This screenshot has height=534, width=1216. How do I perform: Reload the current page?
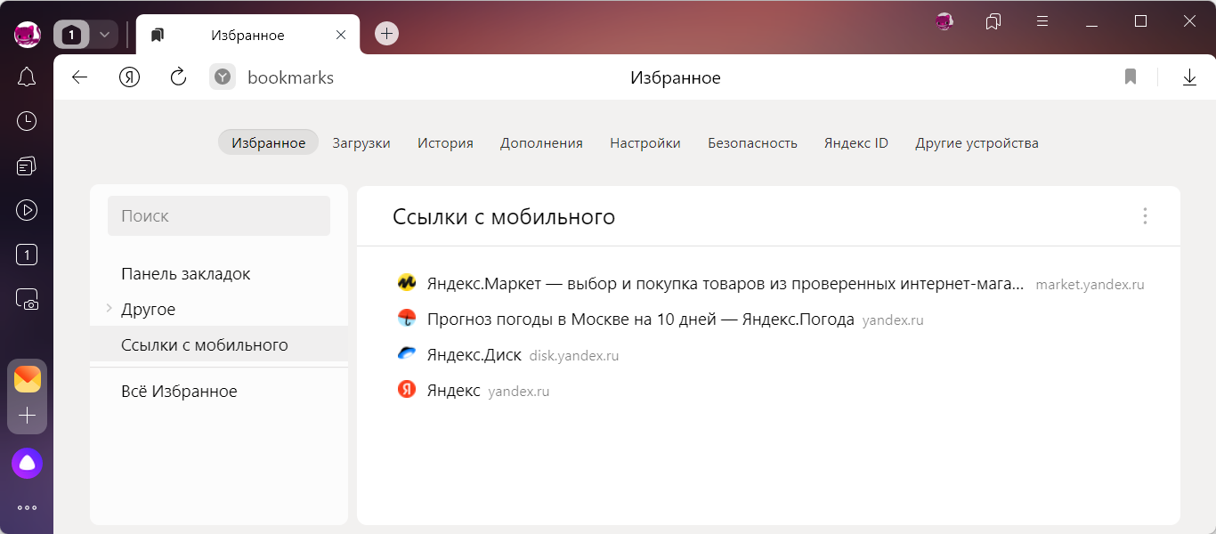point(178,77)
